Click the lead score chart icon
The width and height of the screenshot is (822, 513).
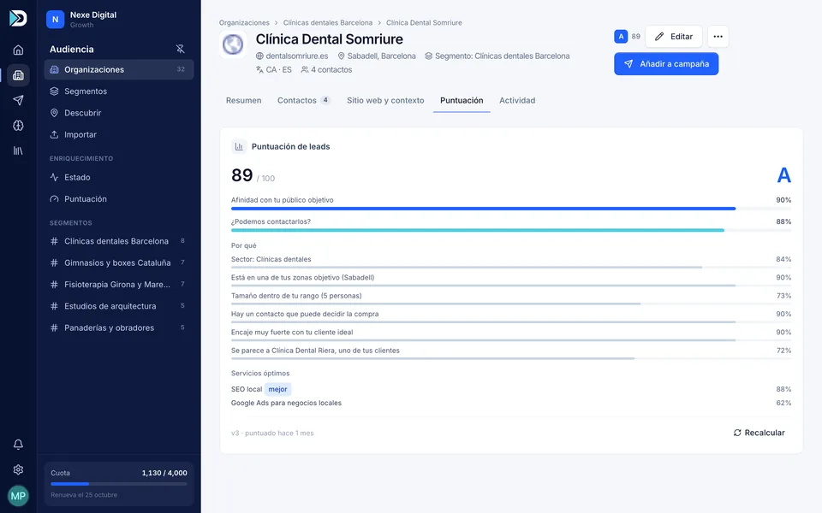(239, 146)
